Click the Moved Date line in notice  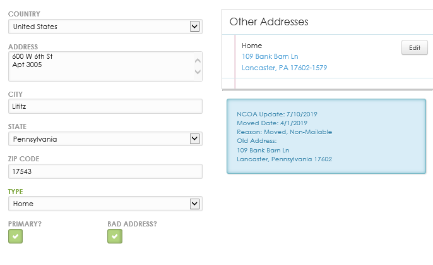pos(271,123)
